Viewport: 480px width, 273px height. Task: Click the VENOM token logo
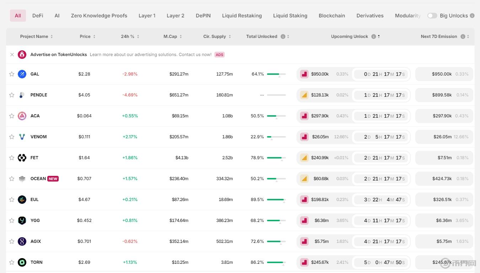click(x=22, y=137)
